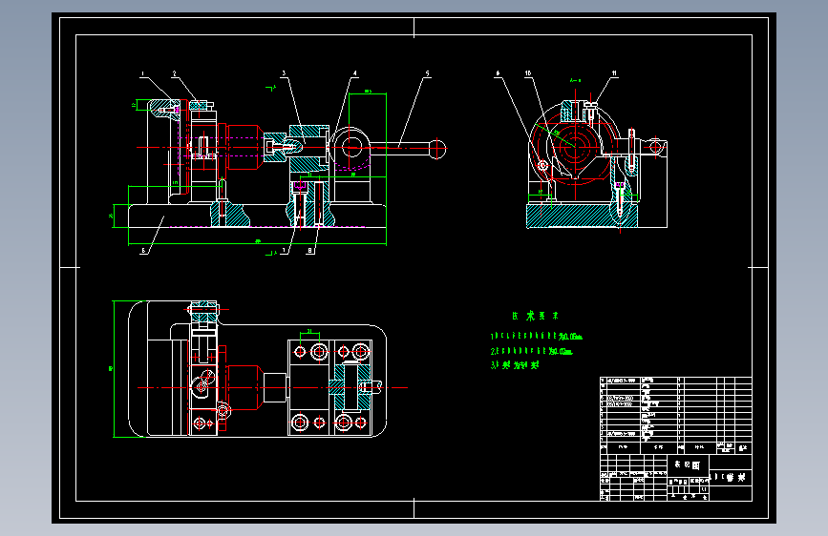Select the third technical requirement line
Viewport: 828px width, 536px height.
(515, 365)
